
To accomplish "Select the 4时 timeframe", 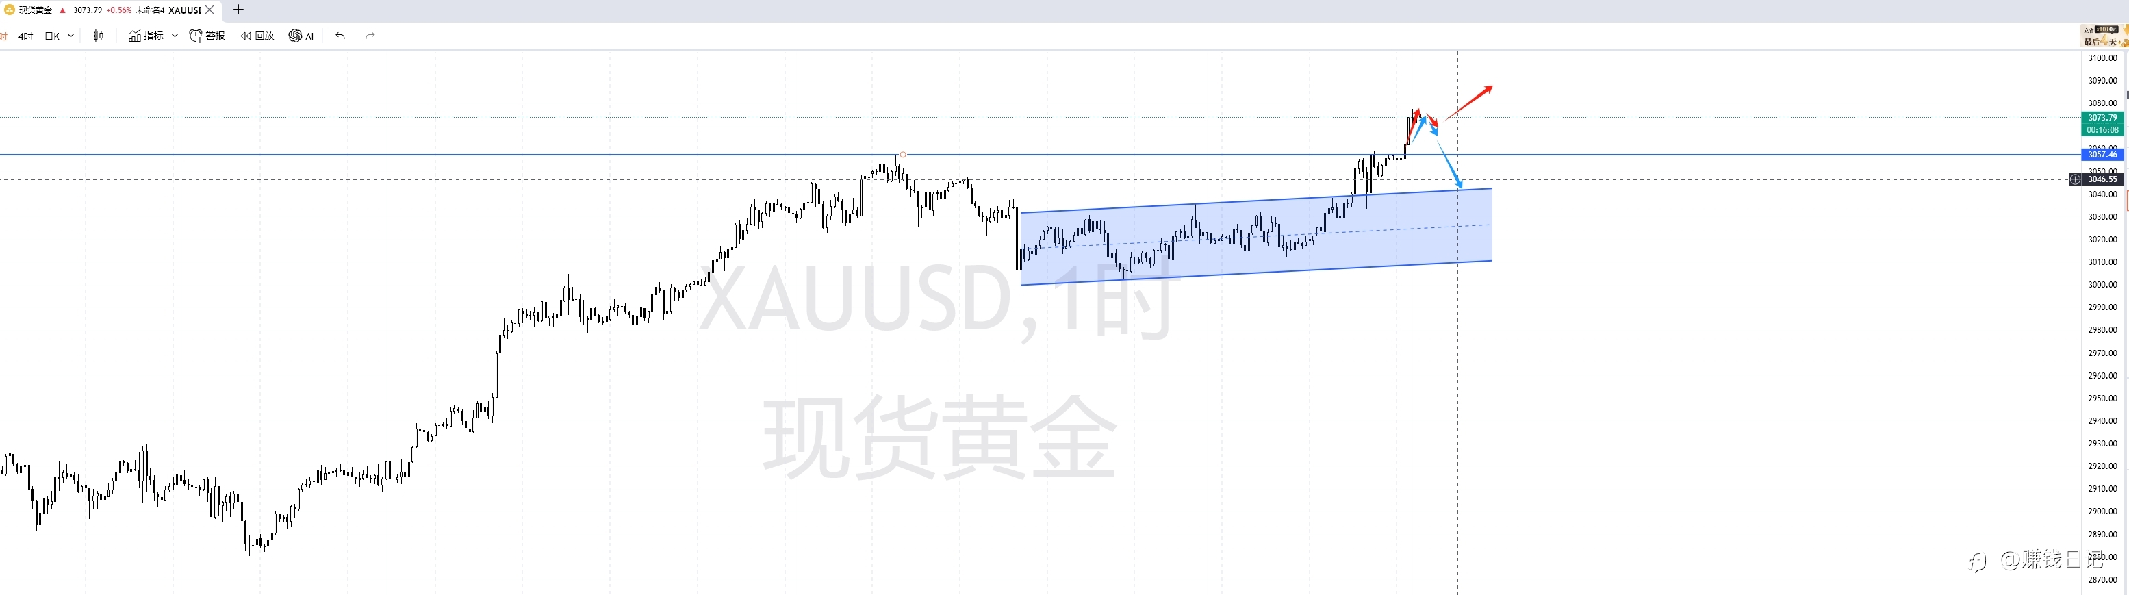I will 25,36.
